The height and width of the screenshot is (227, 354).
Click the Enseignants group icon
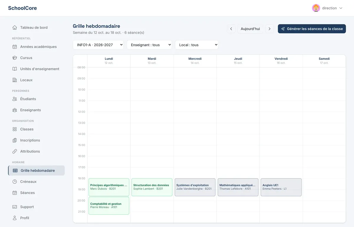click(15, 110)
